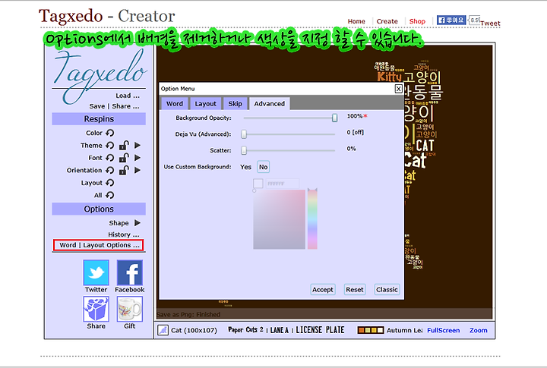Viewport: 547px width, 368px height.
Task: Click the Deja Vu slider handle
Action: tap(244, 134)
